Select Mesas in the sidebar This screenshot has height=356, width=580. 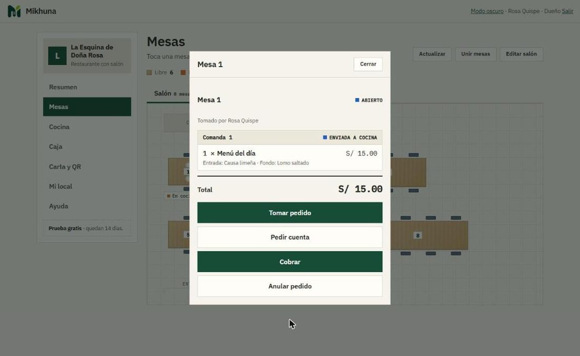(87, 107)
